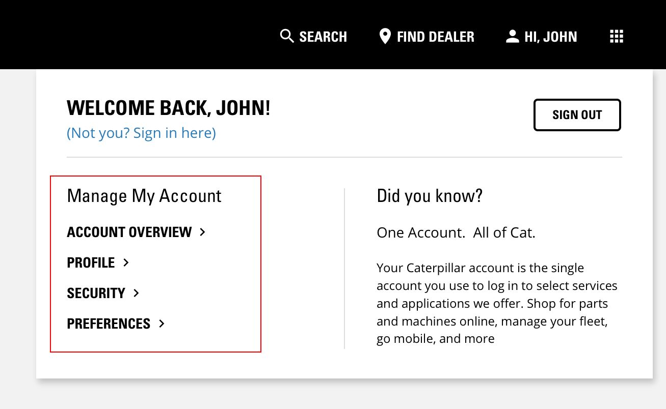Follow the "Not you? Sign in here" link
The image size is (666, 409).
pos(141,133)
